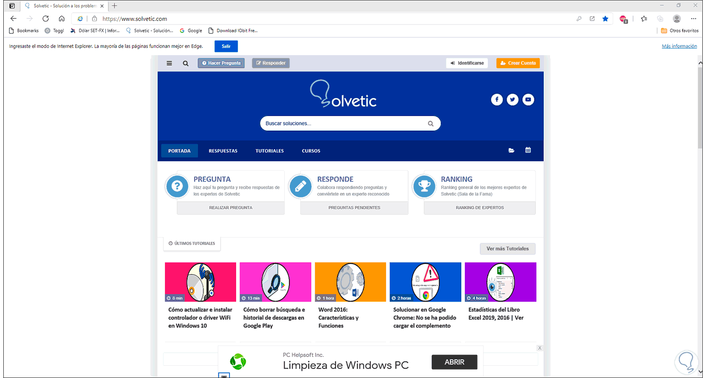Click the Solvetic logo

click(x=344, y=94)
